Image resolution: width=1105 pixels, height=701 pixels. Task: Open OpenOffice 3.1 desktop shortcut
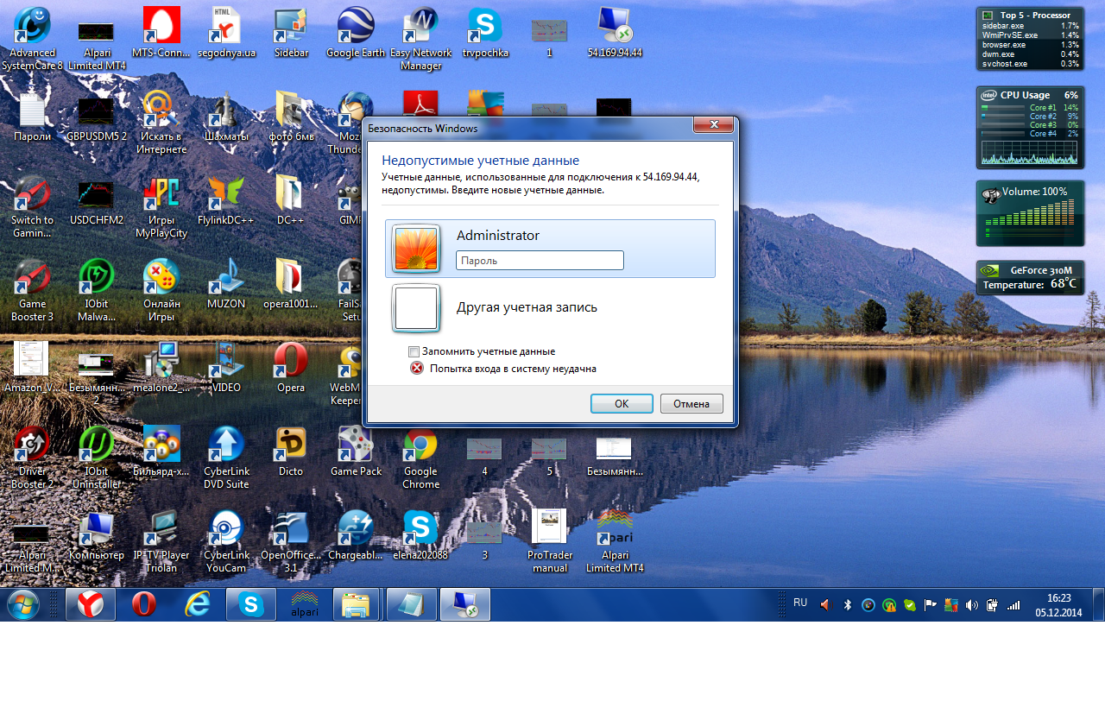[x=291, y=542]
